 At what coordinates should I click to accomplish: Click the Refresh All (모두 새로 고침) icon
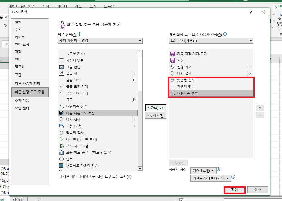click(62, 146)
